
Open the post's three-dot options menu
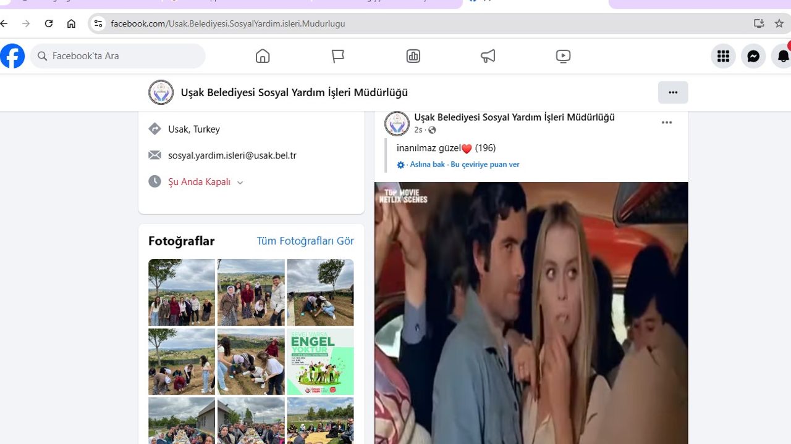(667, 123)
